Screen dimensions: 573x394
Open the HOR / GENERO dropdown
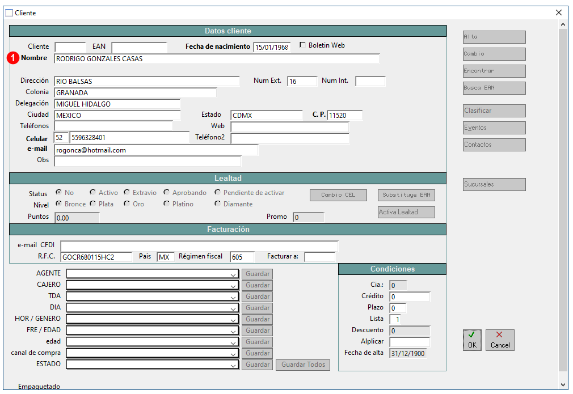(x=153, y=319)
